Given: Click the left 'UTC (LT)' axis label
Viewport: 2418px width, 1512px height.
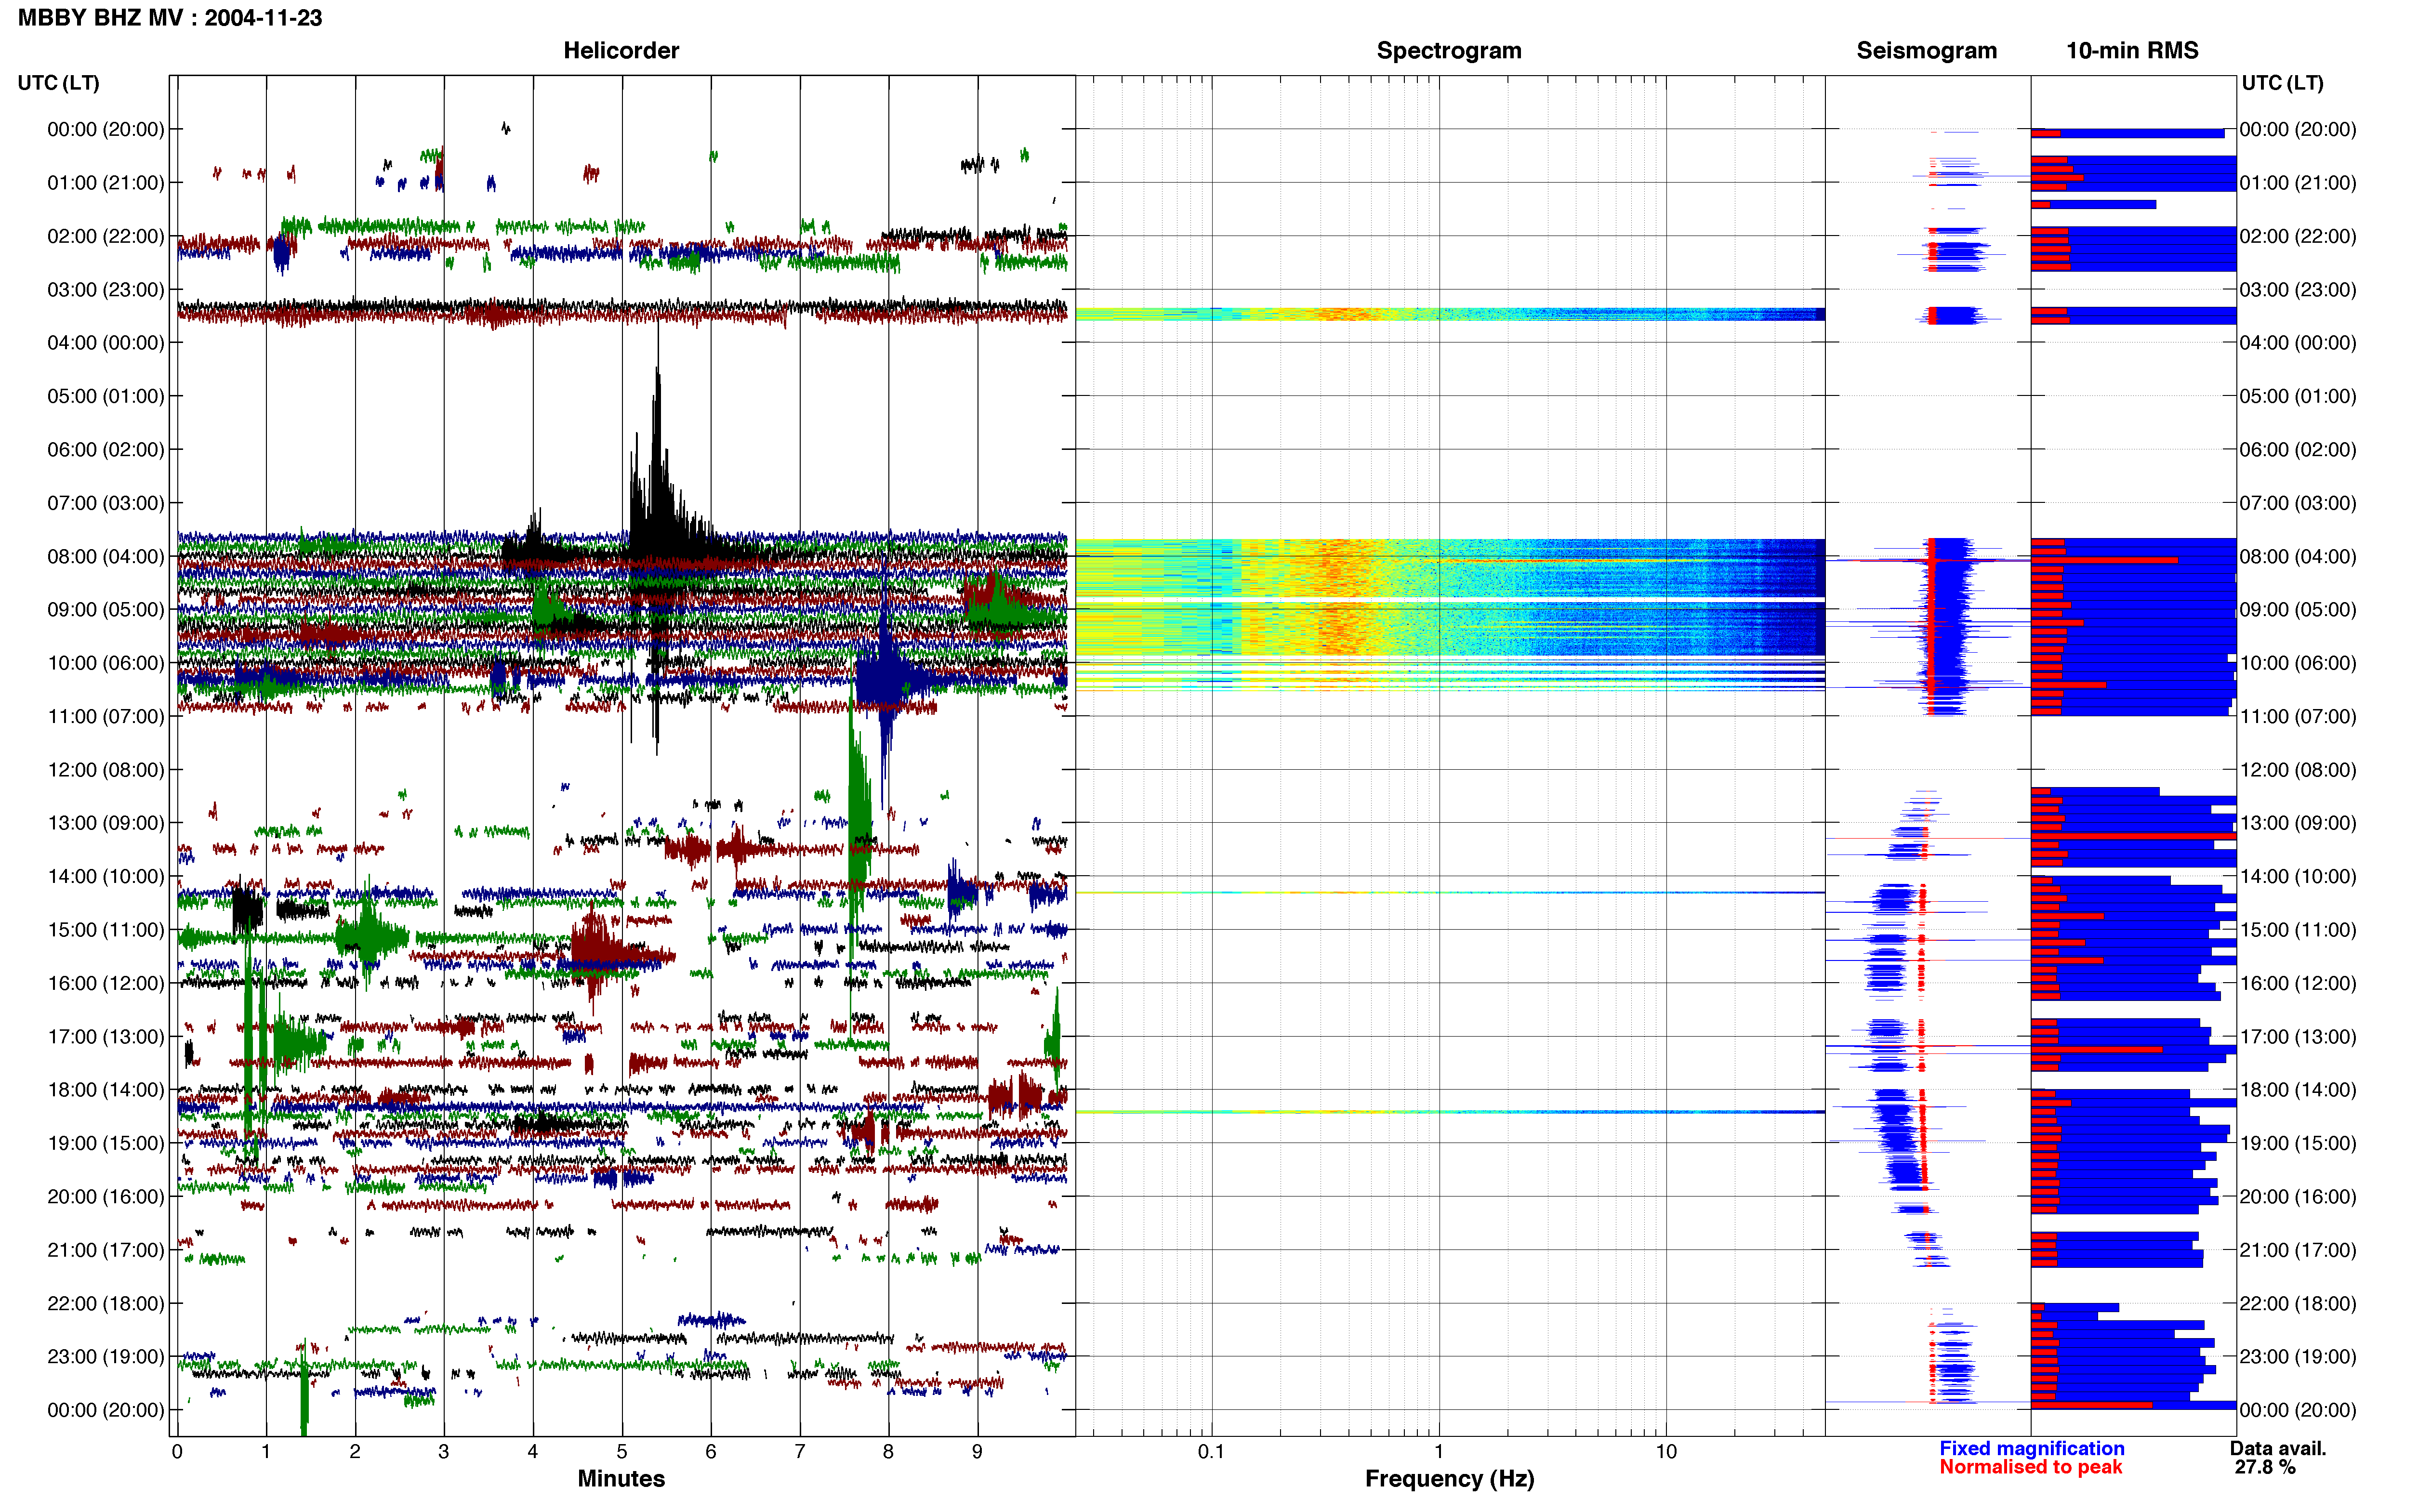Looking at the screenshot, I should click(58, 82).
